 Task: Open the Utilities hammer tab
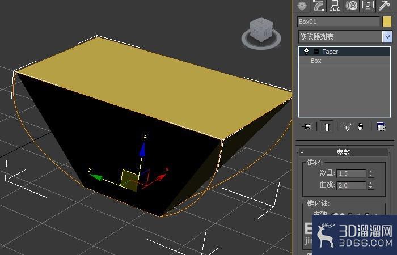[385, 6]
